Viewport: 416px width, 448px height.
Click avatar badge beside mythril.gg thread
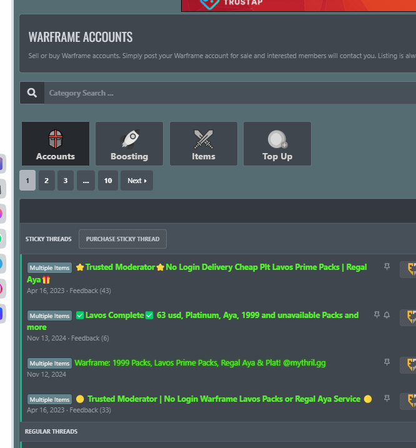pyautogui.click(x=408, y=365)
